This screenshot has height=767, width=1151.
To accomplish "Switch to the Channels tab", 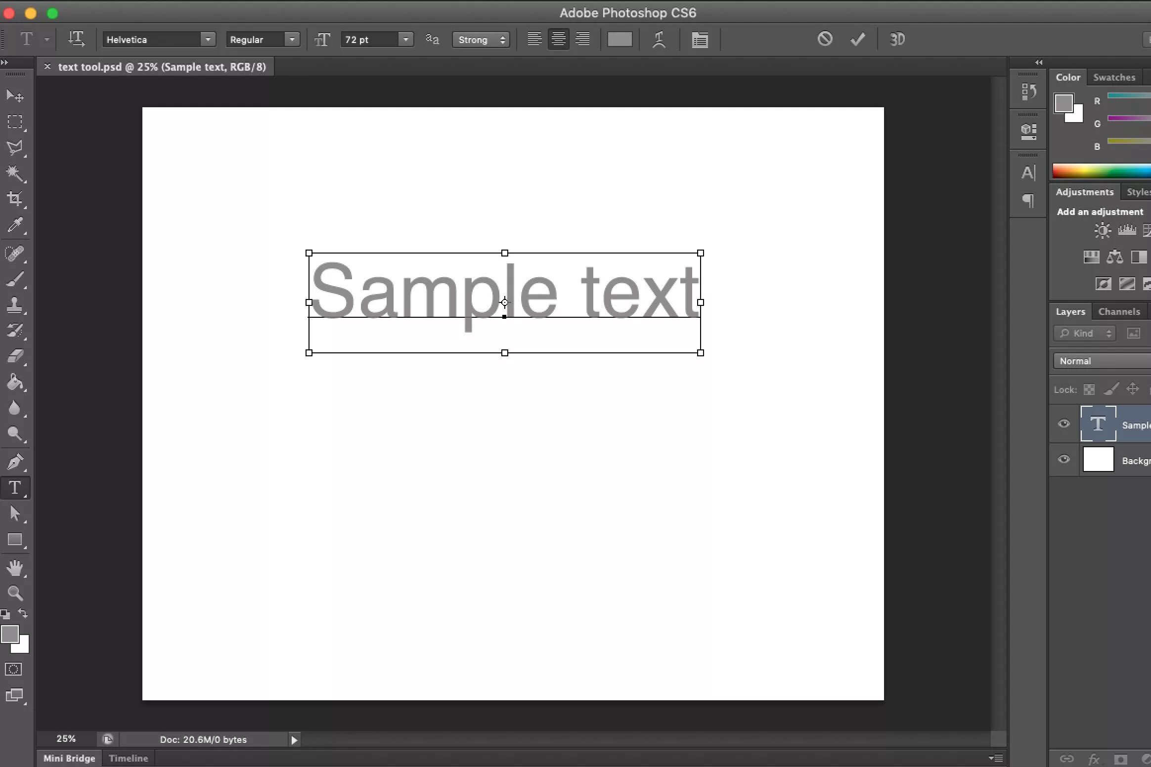I will (1119, 311).
